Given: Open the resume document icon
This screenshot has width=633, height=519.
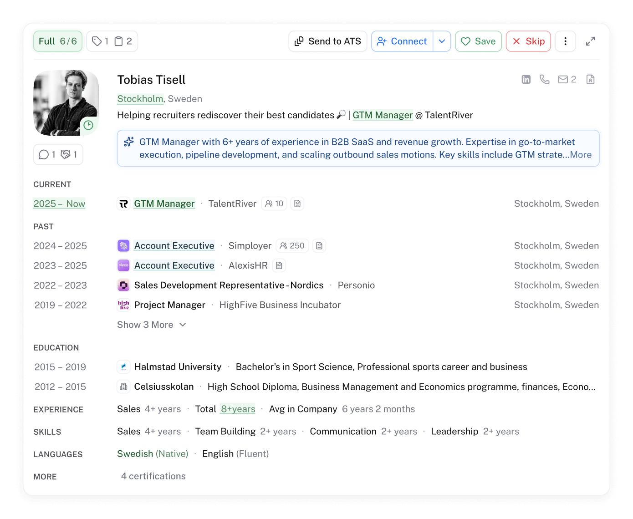Looking at the screenshot, I should [x=591, y=79].
